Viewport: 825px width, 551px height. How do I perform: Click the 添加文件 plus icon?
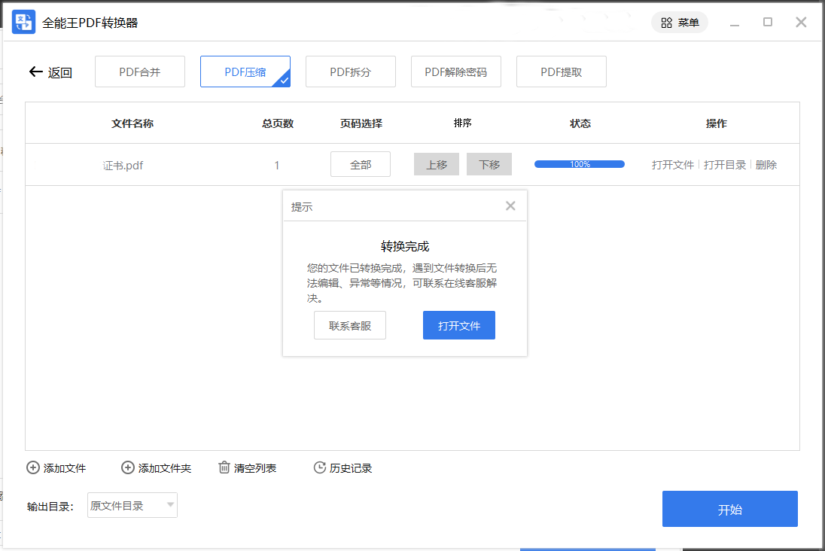click(33, 468)
